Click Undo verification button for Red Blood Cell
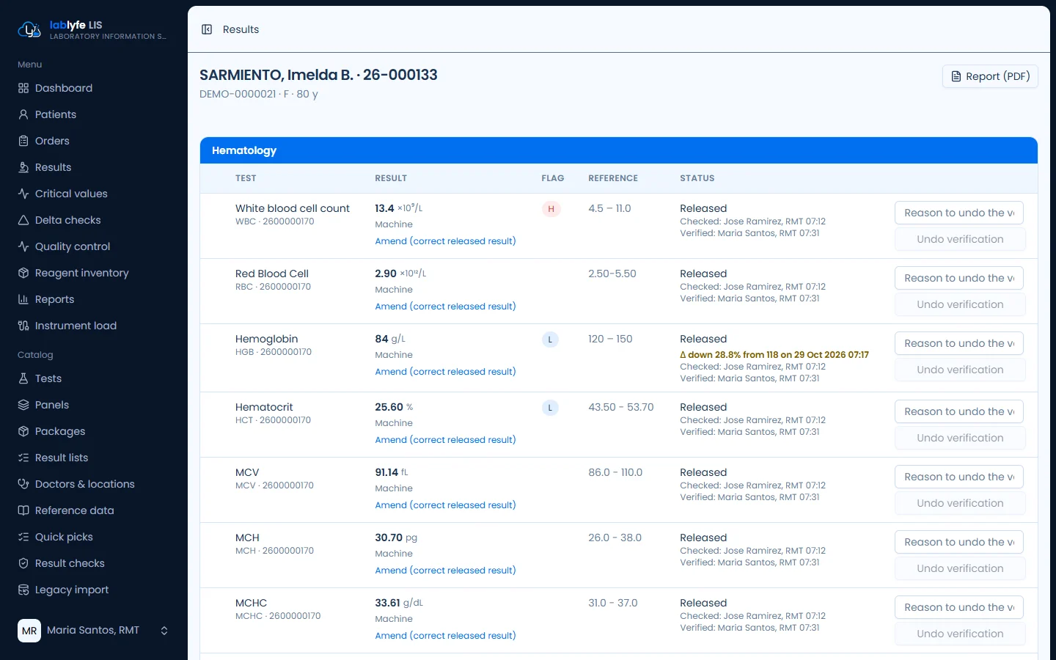 [960, 304]
